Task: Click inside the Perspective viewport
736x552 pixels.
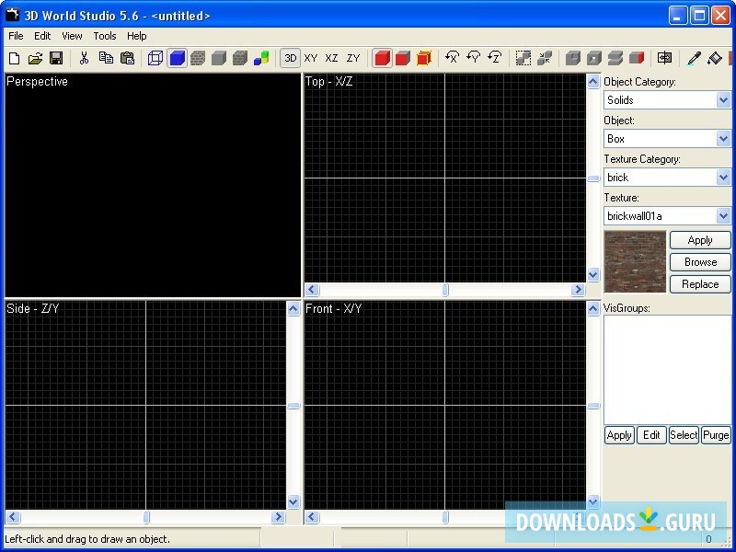Action: [153, 186]
